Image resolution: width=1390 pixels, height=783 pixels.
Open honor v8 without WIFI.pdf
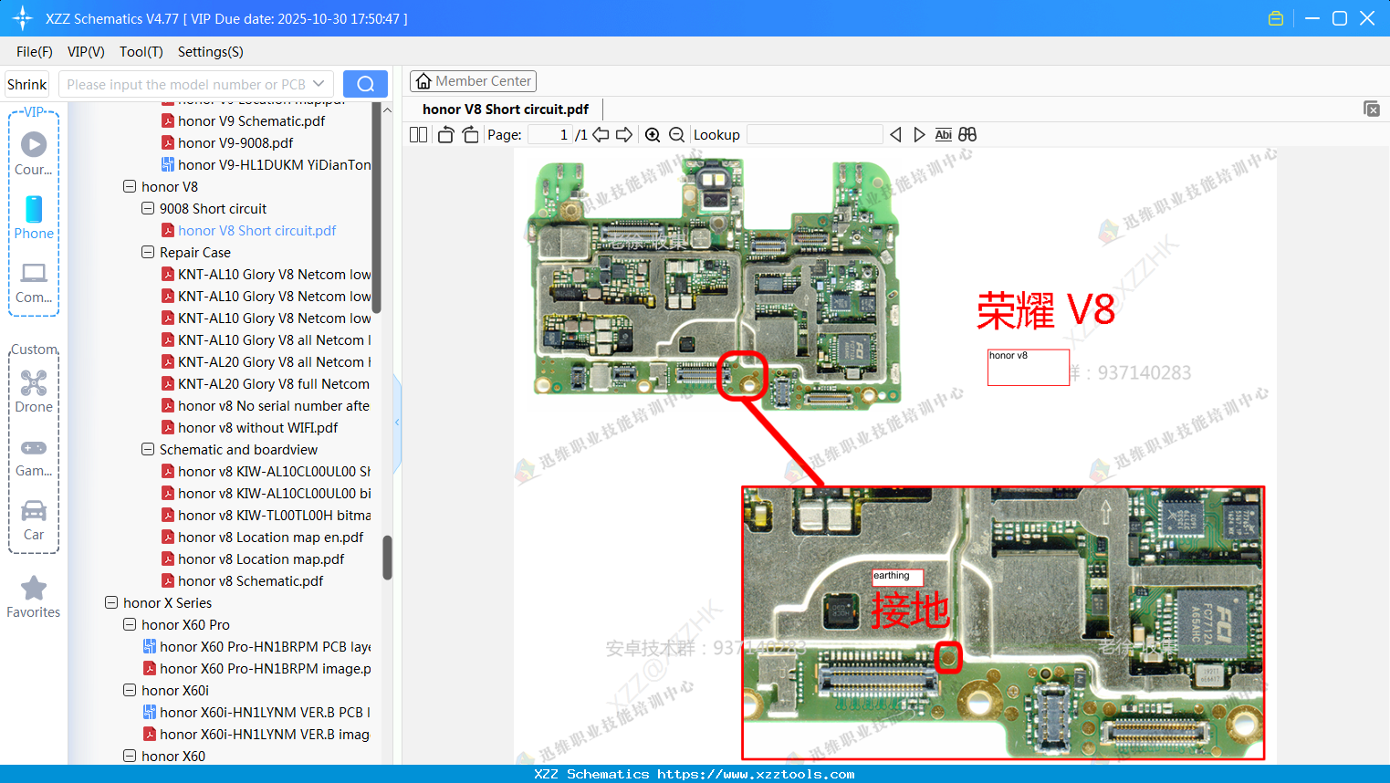coord(249,428)
